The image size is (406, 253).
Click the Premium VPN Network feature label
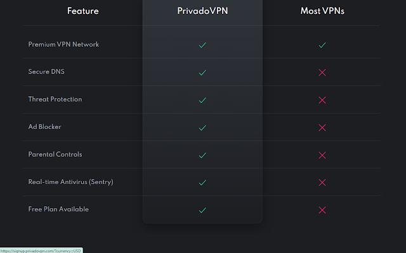point(63,45)
